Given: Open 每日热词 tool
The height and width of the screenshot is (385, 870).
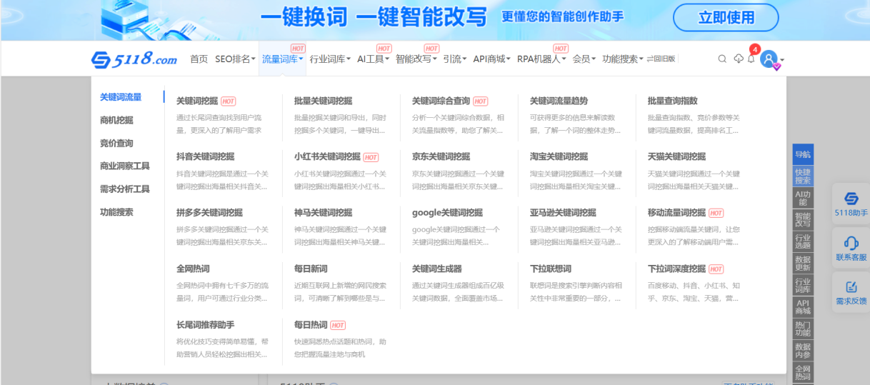Looking at the screenshot, I should click(311, 324).
